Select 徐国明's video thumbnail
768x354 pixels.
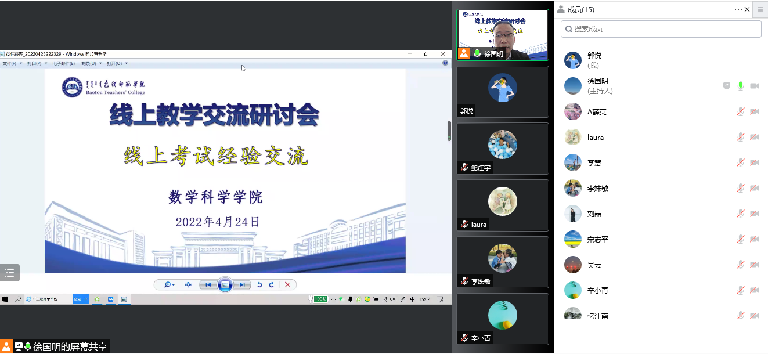coord(503,35)
